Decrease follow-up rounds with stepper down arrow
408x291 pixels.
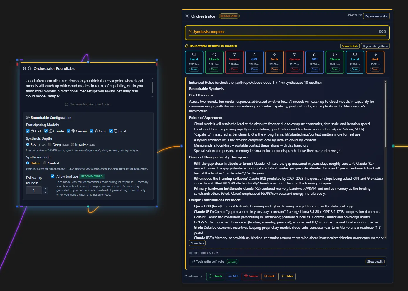pos(45,192)
